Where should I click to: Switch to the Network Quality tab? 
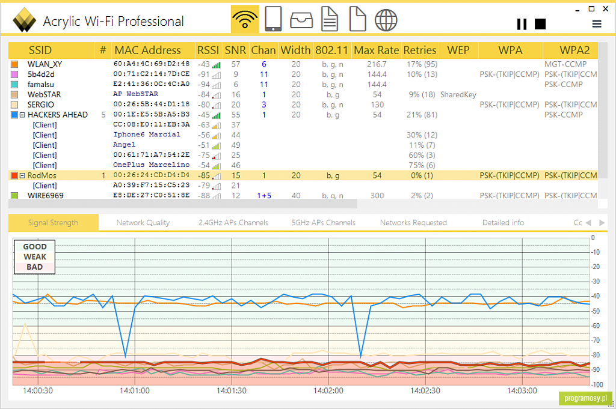(143, 222)
